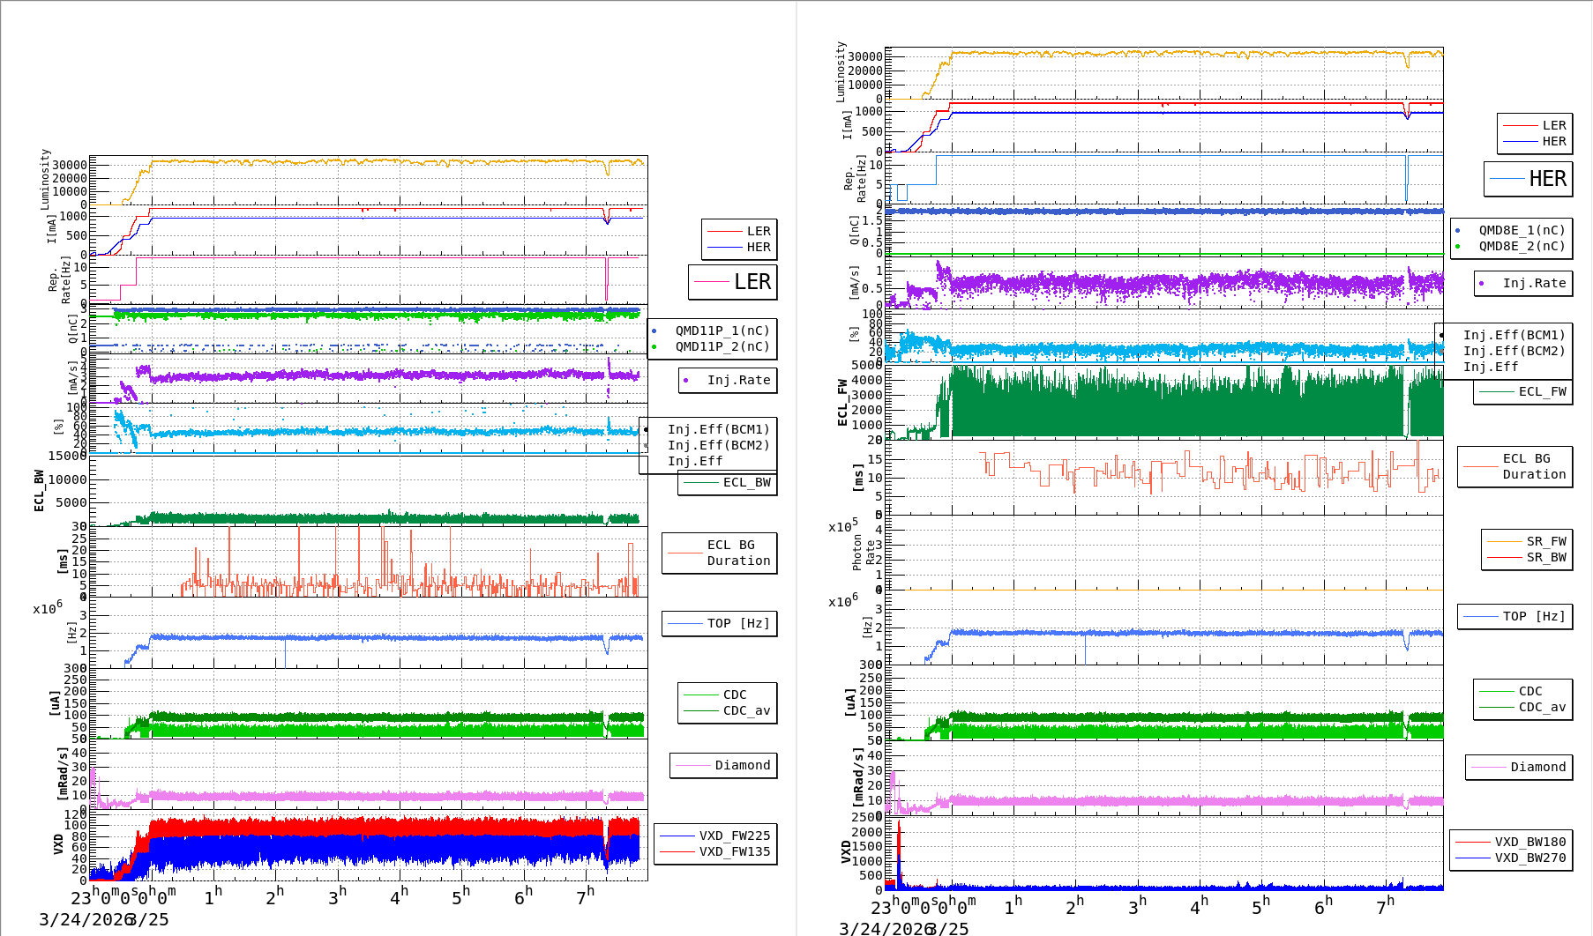Image resolution: width=1593 pixels, height=936 pixels.
Task: Click the large LER label in left panel
Action: (752, 282)
